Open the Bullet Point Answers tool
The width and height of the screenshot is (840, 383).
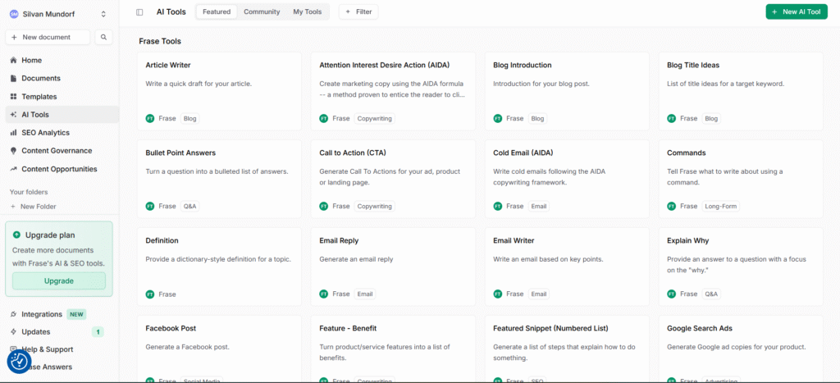(219, 179)
